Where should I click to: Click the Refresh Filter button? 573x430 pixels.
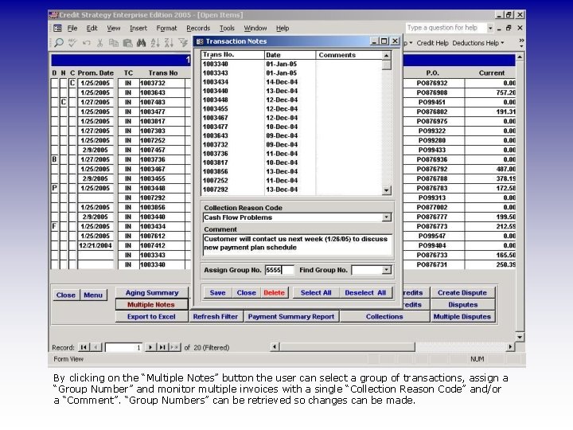(216, 317)
